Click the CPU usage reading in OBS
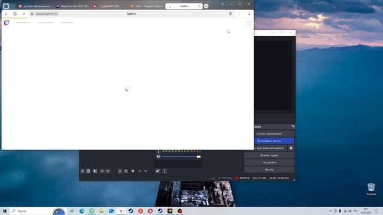Viewport: 383px width, 215px height. [259, 178]
